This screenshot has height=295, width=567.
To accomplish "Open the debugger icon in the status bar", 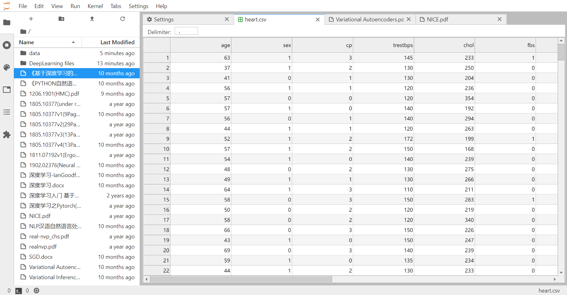I will [x=36, y=290].
